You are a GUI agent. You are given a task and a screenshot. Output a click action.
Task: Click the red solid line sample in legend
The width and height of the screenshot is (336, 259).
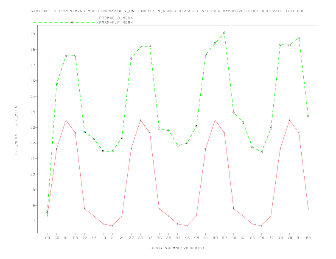point(66,18)
